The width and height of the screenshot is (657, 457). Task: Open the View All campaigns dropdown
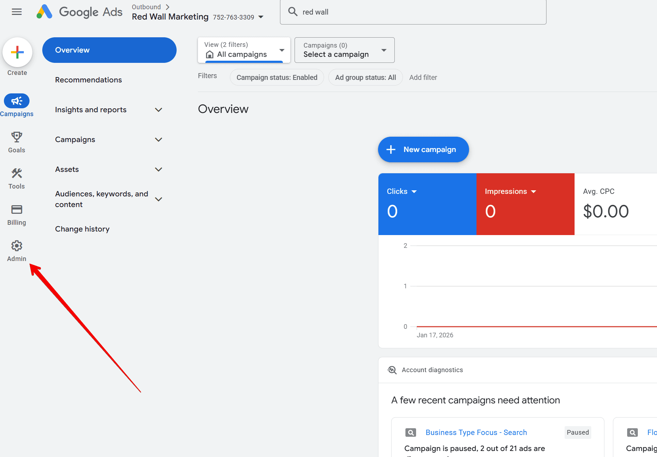(244, 50)
